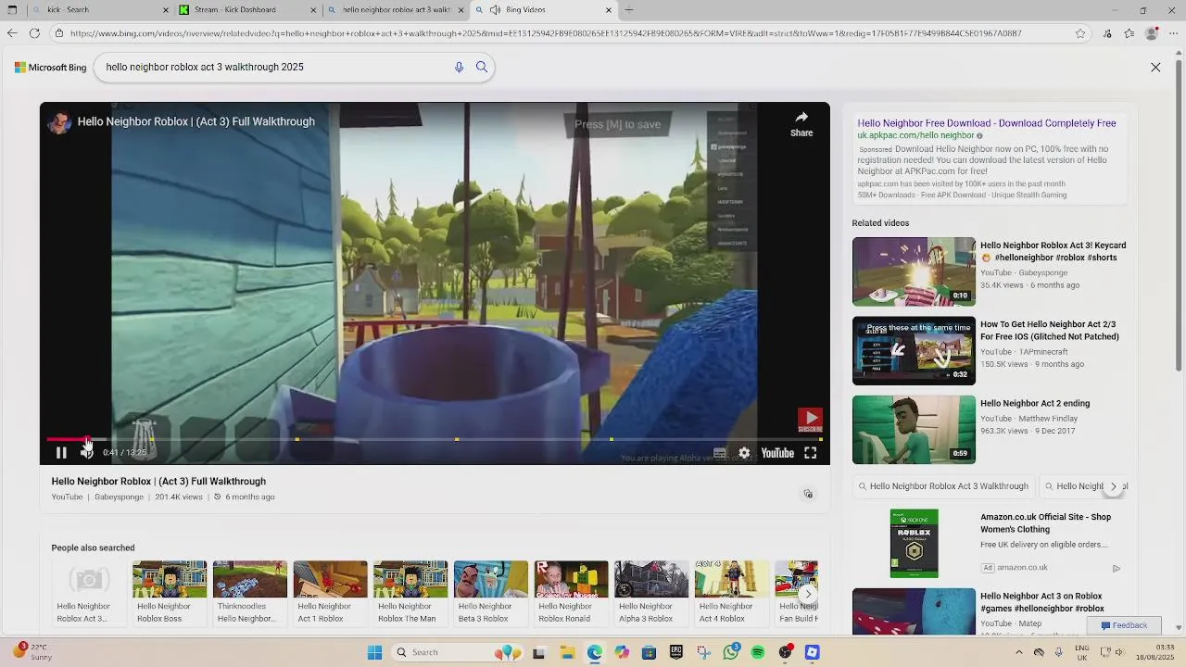Image resolution: width=1186 pixels, height=667 pixels.
Task: Expand related search chips with arrow
Action: tap(1114, 486)
